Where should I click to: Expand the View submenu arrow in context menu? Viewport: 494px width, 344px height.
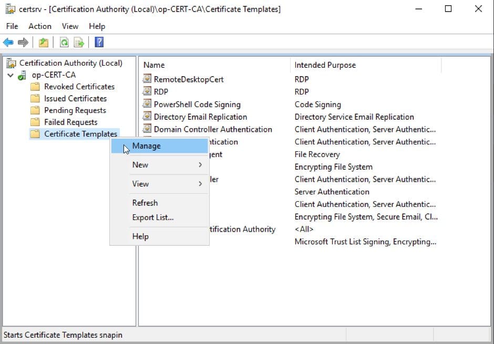(x=200, y=183)
